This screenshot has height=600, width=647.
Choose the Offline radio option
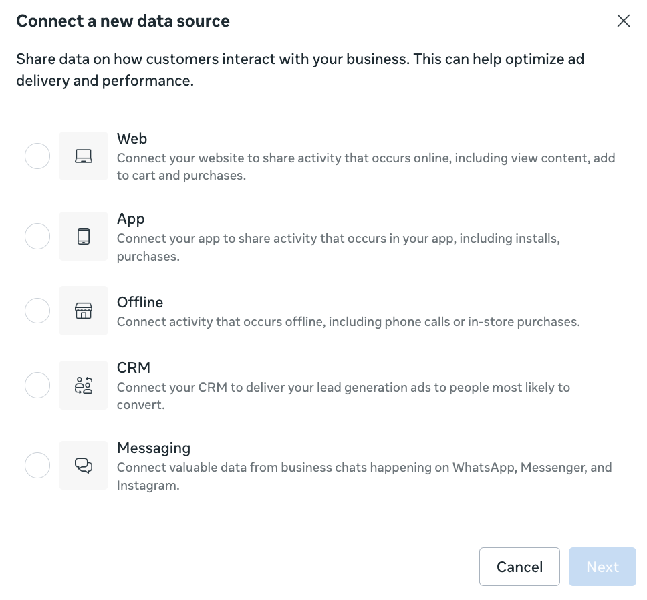37,311
